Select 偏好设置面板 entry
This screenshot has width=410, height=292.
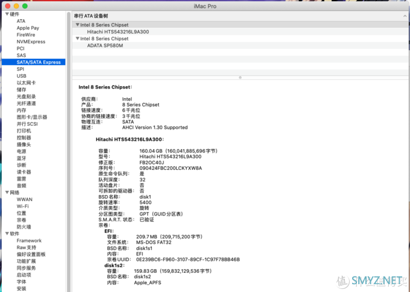(31, 255)
